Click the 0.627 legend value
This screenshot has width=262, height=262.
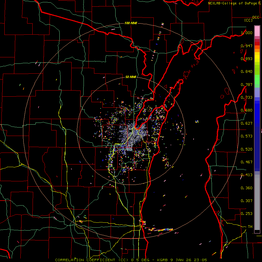pos(247,123)
